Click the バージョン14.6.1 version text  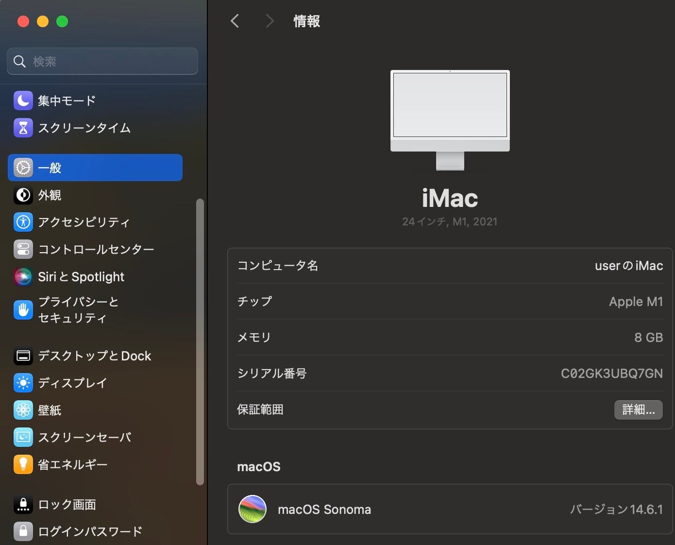point(617,510)
